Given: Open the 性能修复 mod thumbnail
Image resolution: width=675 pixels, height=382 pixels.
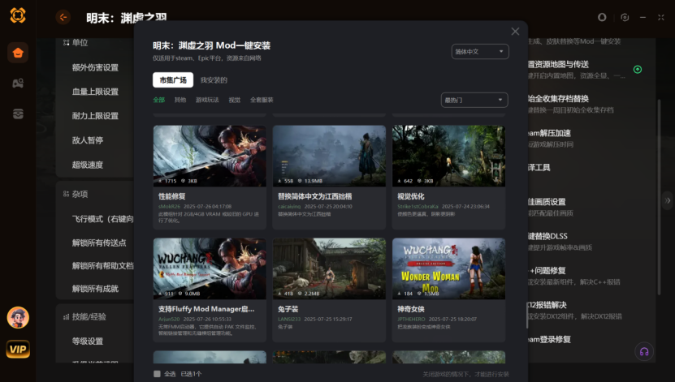Looking at the screenshot, I should [210, 156].
